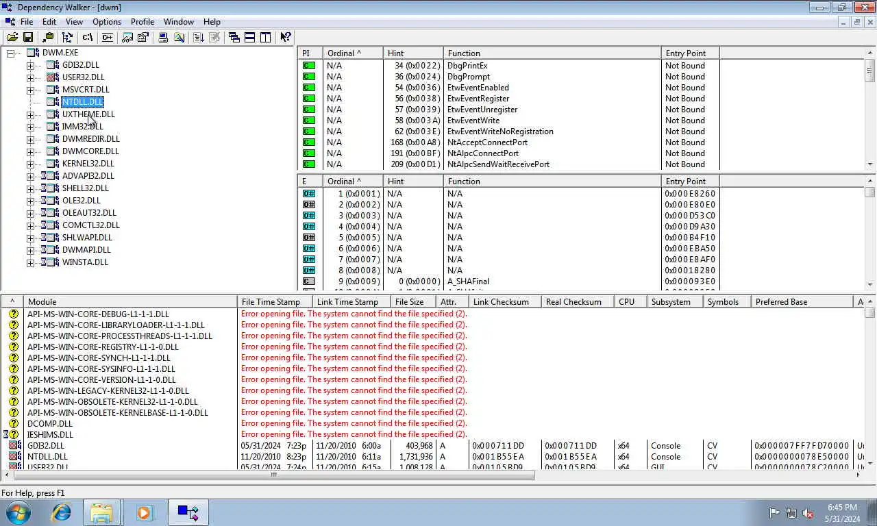Click the NTDLL.DLL module icon in list
The image size is (877, 526).
[14, 457]
